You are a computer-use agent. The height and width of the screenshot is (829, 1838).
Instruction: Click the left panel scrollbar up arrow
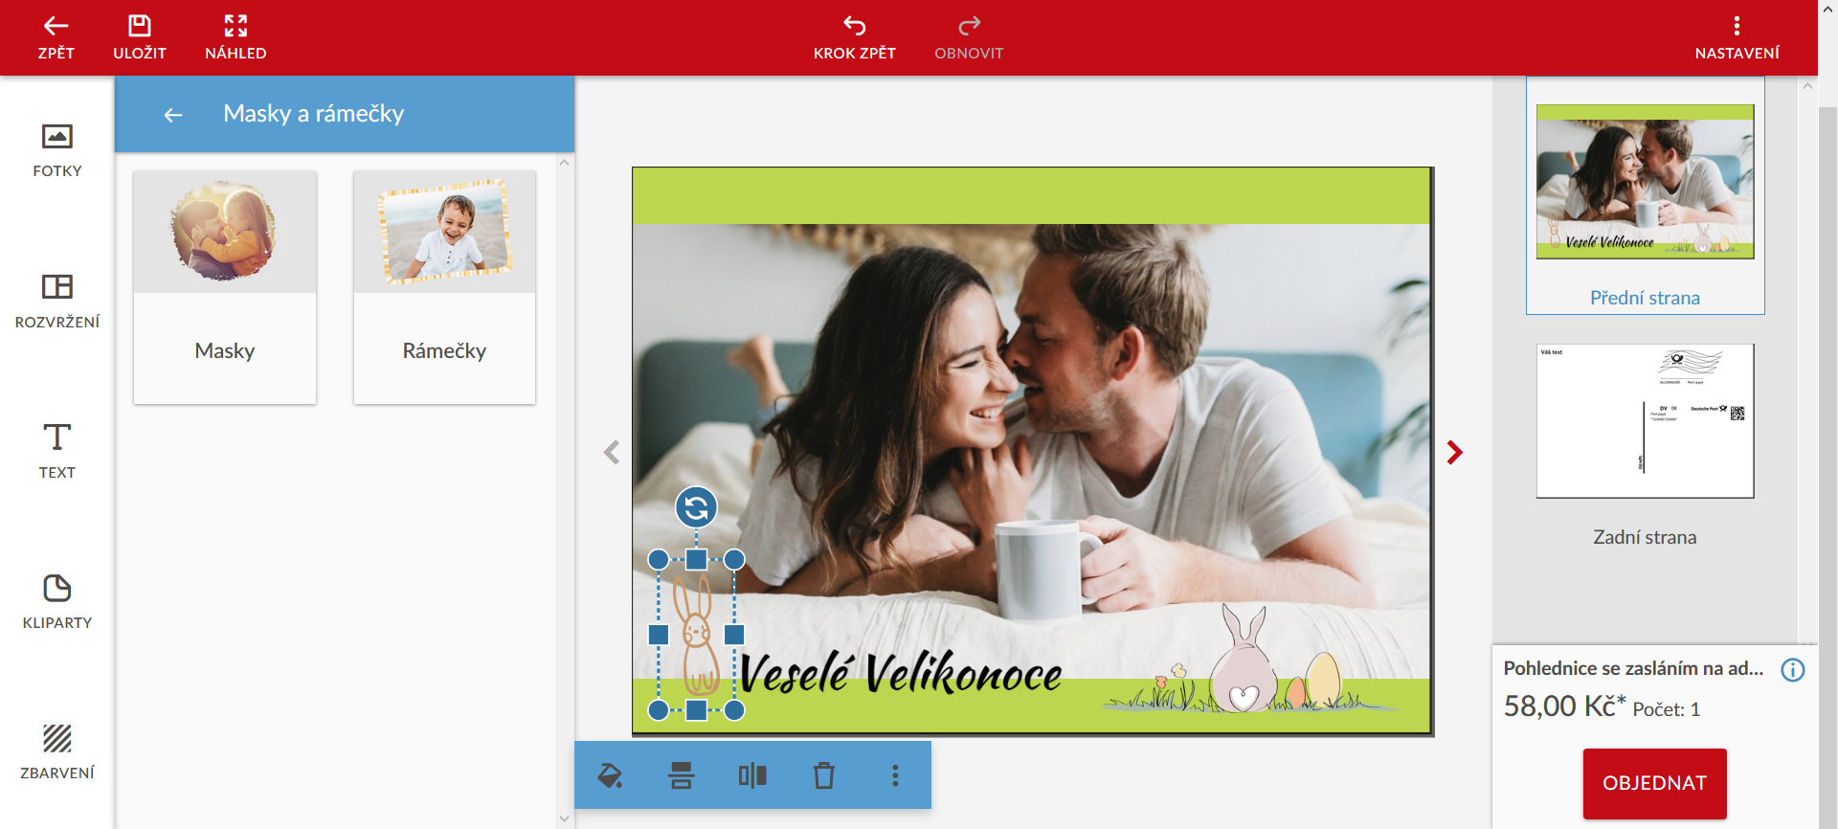pos(565,163)
